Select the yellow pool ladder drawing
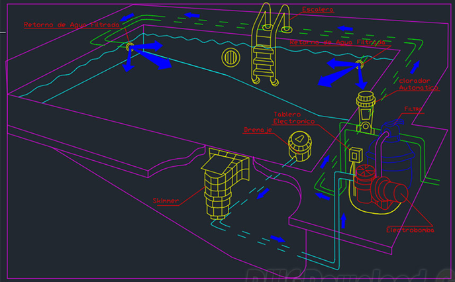Image resolution: width=455 pixels, height=282 pixels. [272, 45]
